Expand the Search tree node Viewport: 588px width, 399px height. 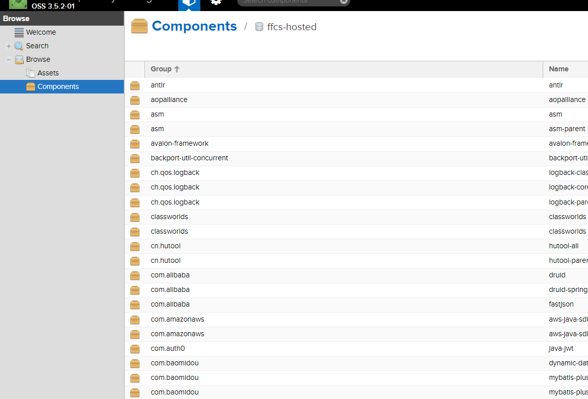[x=9, y=46]
